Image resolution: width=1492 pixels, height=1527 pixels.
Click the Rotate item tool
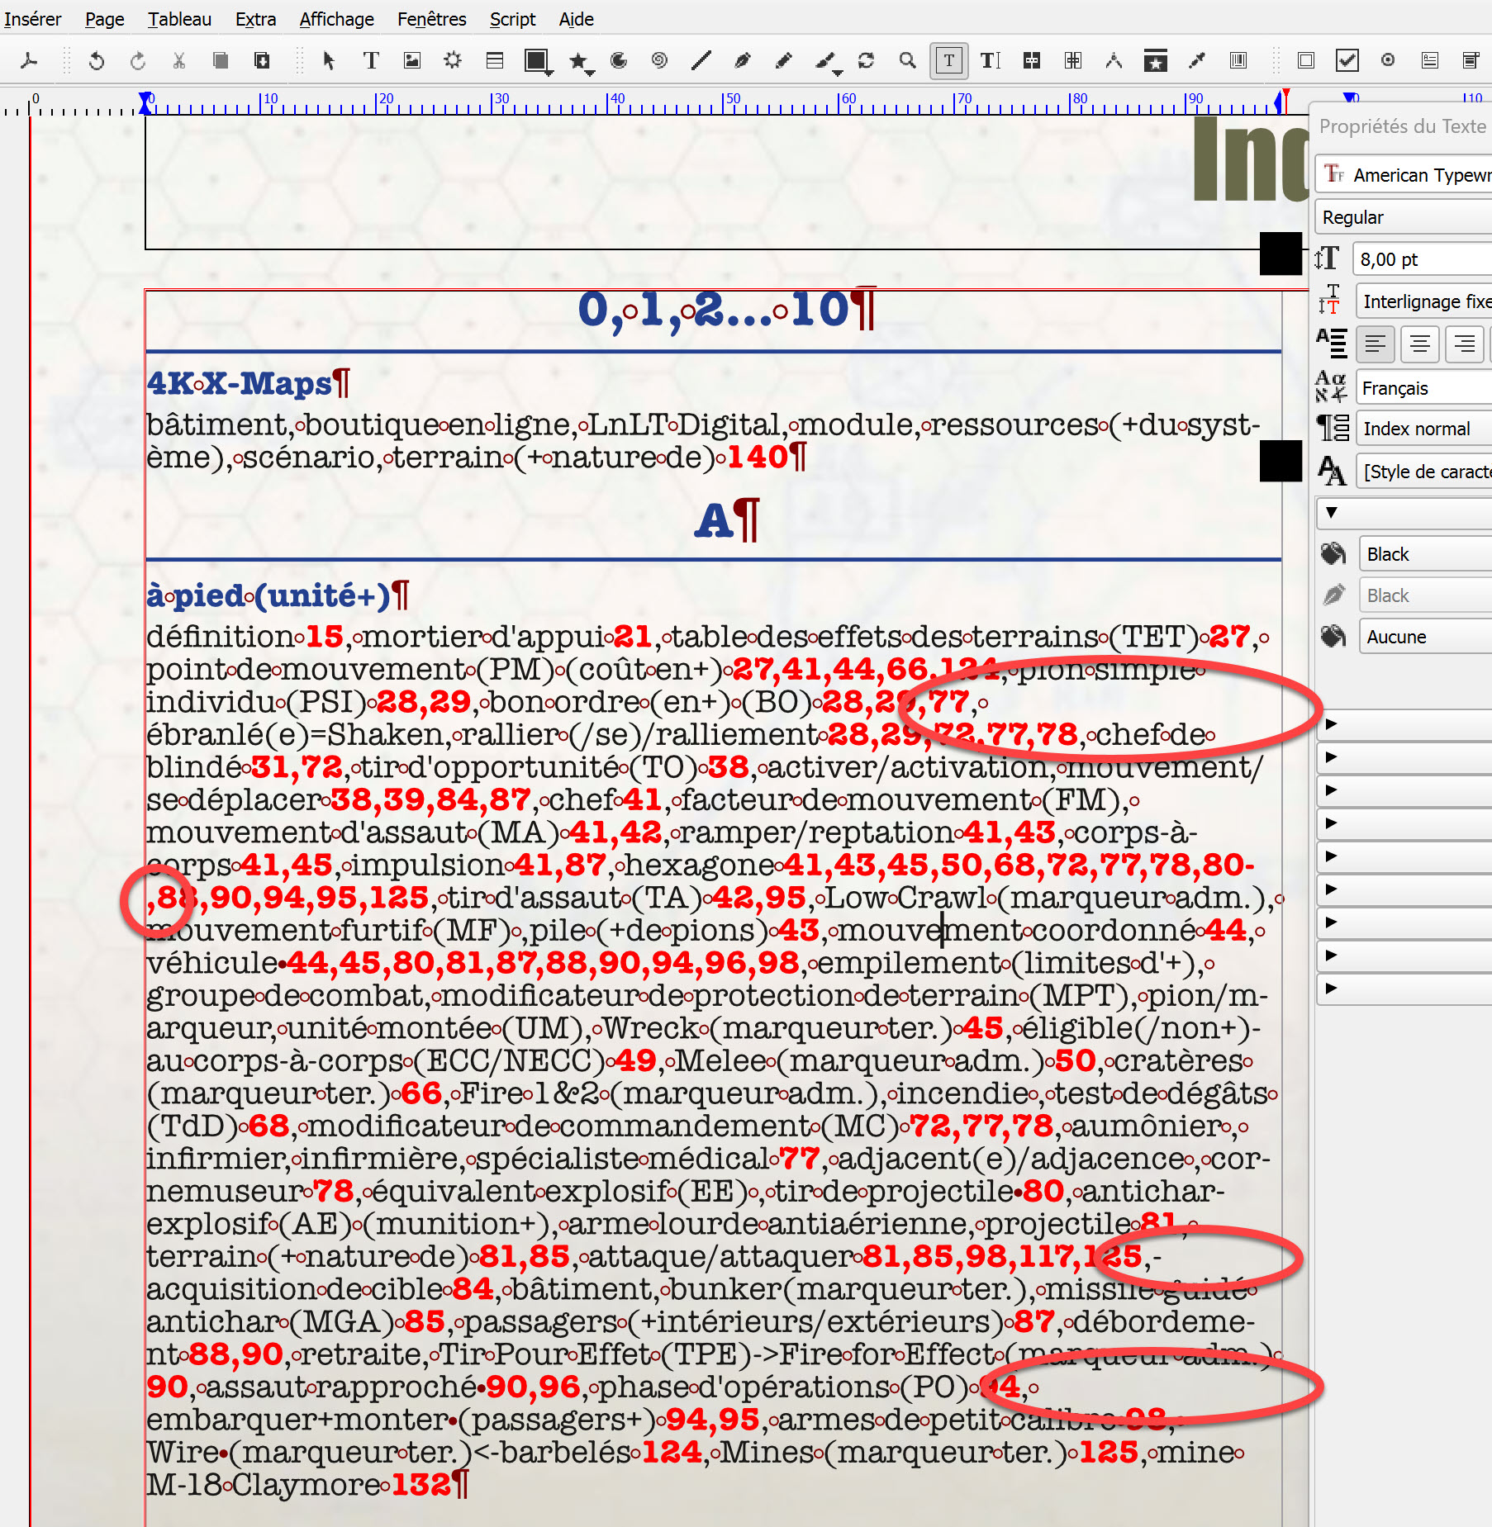click(866, 60)
